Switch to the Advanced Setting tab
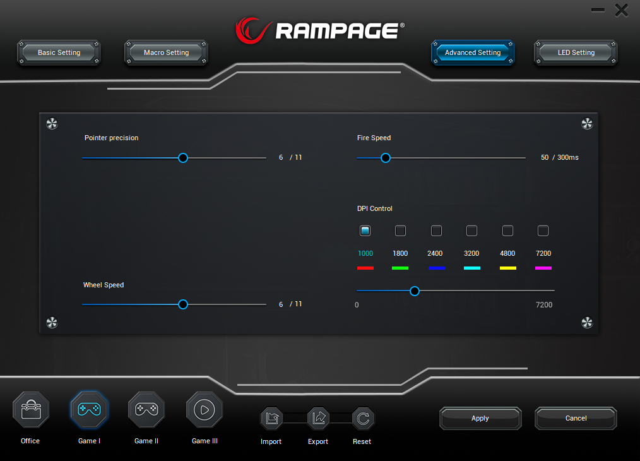This screenshot has width=640, height=461. point(473,52)
